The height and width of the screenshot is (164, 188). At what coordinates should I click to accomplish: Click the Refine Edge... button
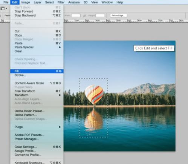pos(118,15)
